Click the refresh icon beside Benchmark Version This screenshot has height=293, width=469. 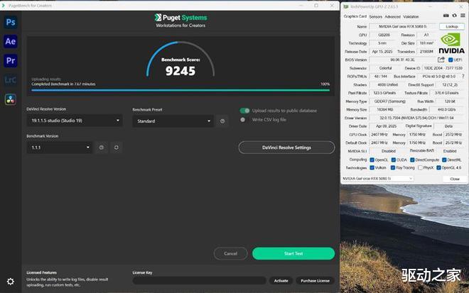pyautogui.click(x=116, y=148)
